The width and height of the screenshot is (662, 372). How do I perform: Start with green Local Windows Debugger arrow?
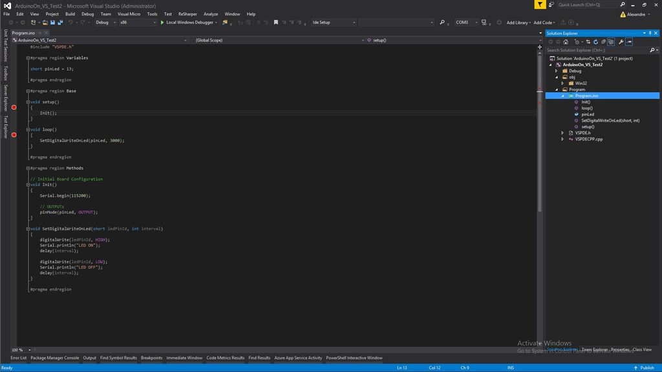point(162,23)
